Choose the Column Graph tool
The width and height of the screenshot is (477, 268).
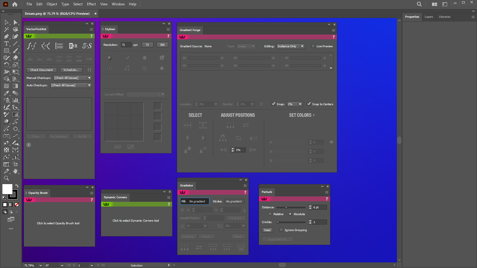pyautogui.click(x=16, y=100)
